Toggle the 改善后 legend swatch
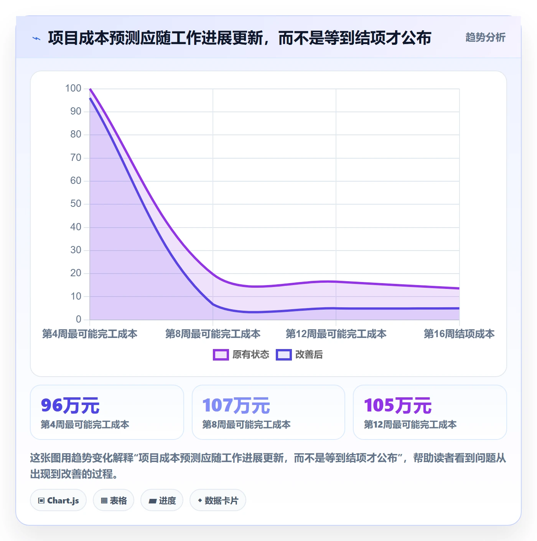Image resolution: width=537 pixels, height=541 pixels. click(284, 355)
